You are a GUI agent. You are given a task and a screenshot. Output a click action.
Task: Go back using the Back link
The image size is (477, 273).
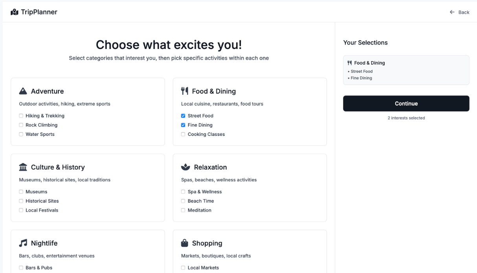[460, 12]
